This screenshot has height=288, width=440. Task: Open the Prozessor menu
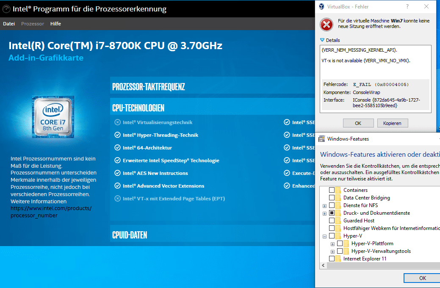click(x=33, y=24)
